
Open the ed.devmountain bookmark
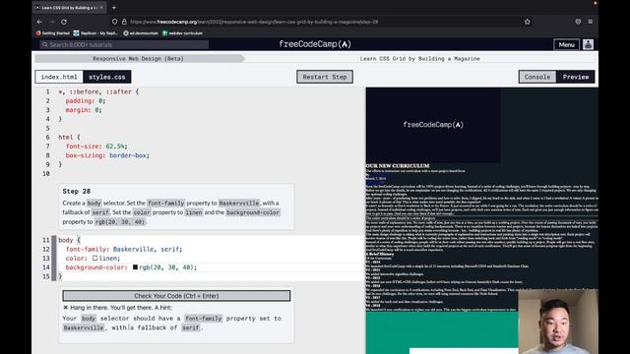click(x=141, y=33)
